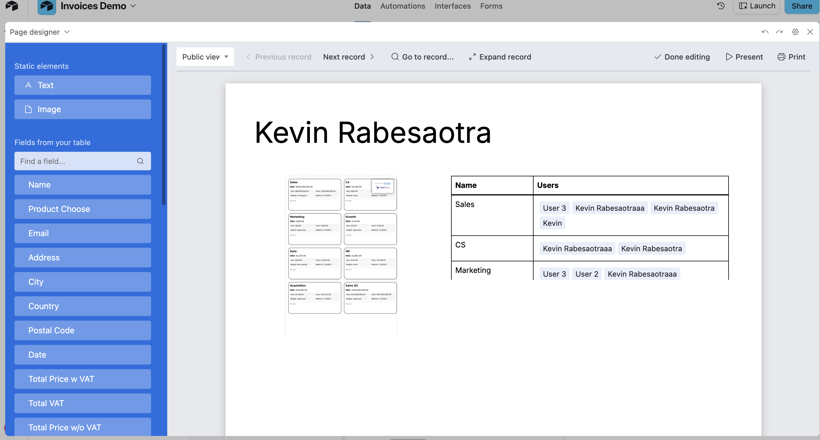The width and height of the screenshot is (820, 440).
Task: Click the search icon in Find a field
Action: [x=140, y=161]
